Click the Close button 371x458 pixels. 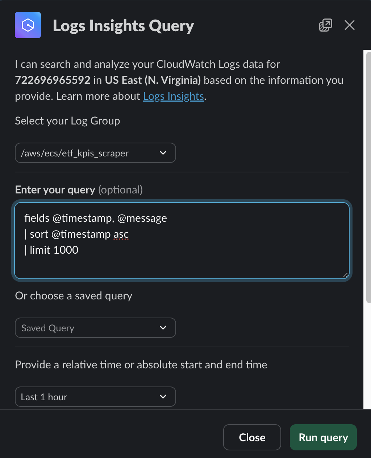252,437
